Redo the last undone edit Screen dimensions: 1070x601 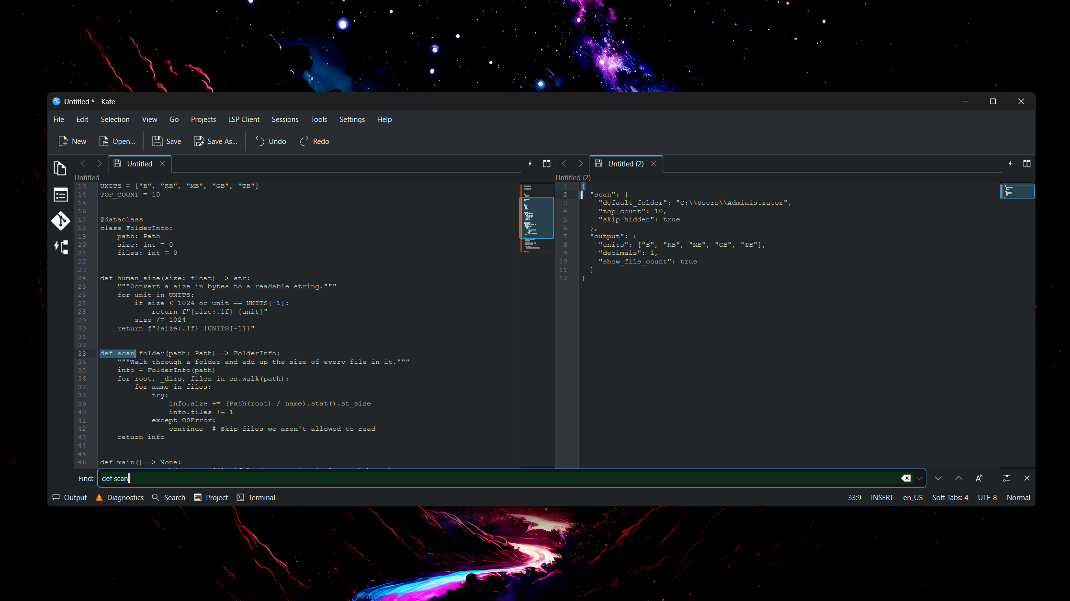coord(315,142)
